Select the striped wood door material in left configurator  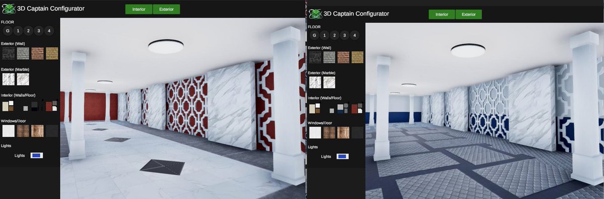pyautogui.click(x=38, y=131)
